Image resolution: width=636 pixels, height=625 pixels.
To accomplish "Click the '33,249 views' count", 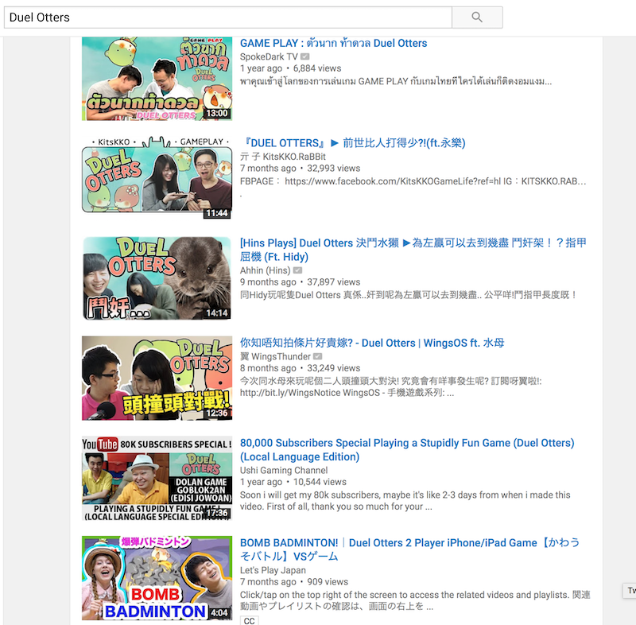I will click(x=333, y=368).
